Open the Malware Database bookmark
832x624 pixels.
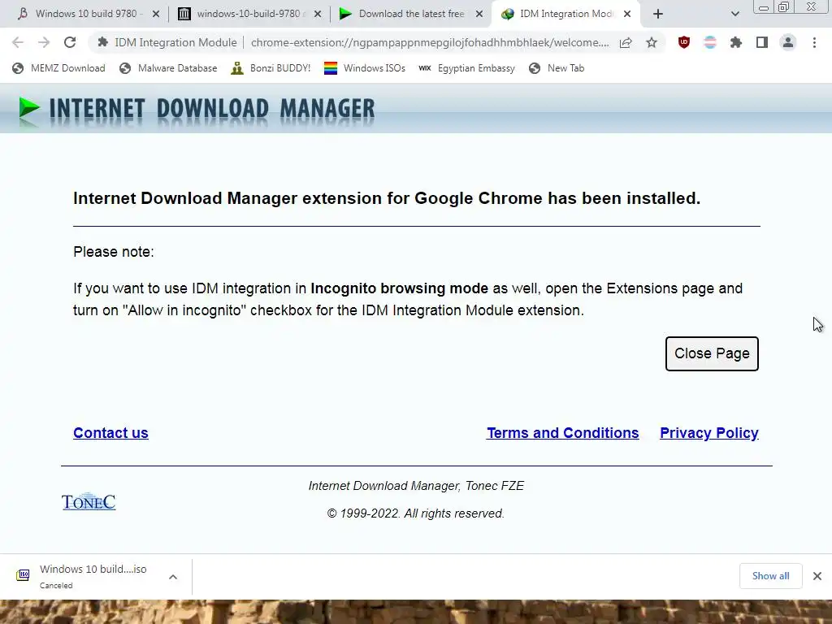click(x=169, y=68)
